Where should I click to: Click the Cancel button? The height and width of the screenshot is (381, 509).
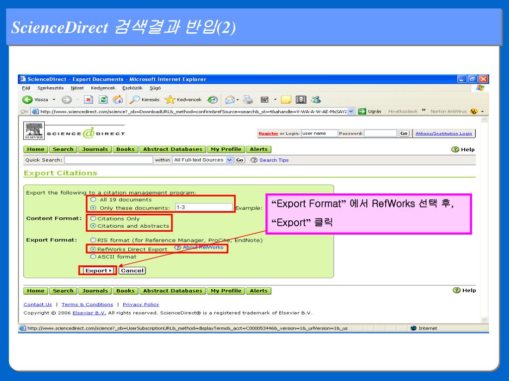(132, 270)
